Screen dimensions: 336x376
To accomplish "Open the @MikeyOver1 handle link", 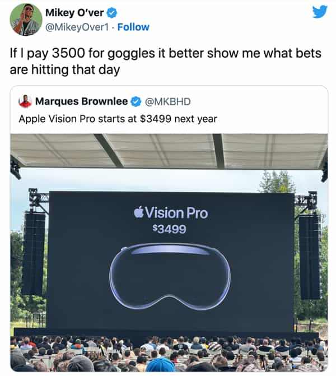I will tap(77, 27).
